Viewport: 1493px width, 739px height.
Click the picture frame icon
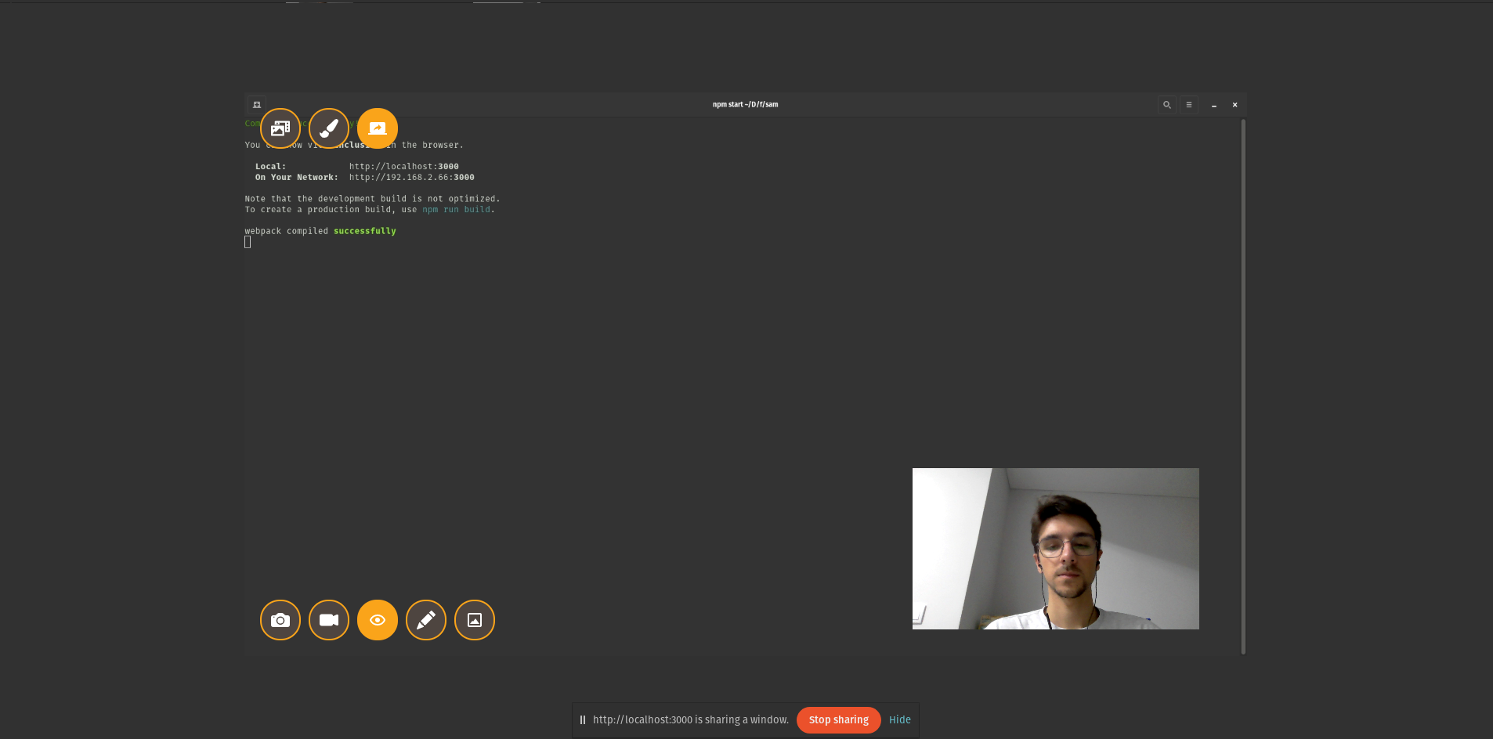click(475, 620)
